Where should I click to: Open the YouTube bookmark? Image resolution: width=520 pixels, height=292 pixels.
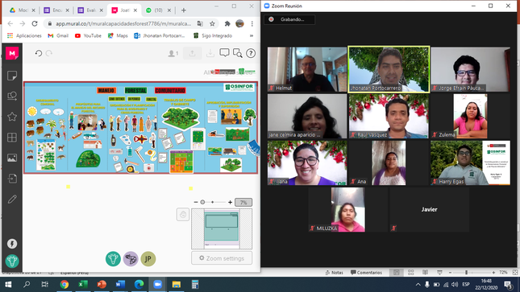pos(88,35)
